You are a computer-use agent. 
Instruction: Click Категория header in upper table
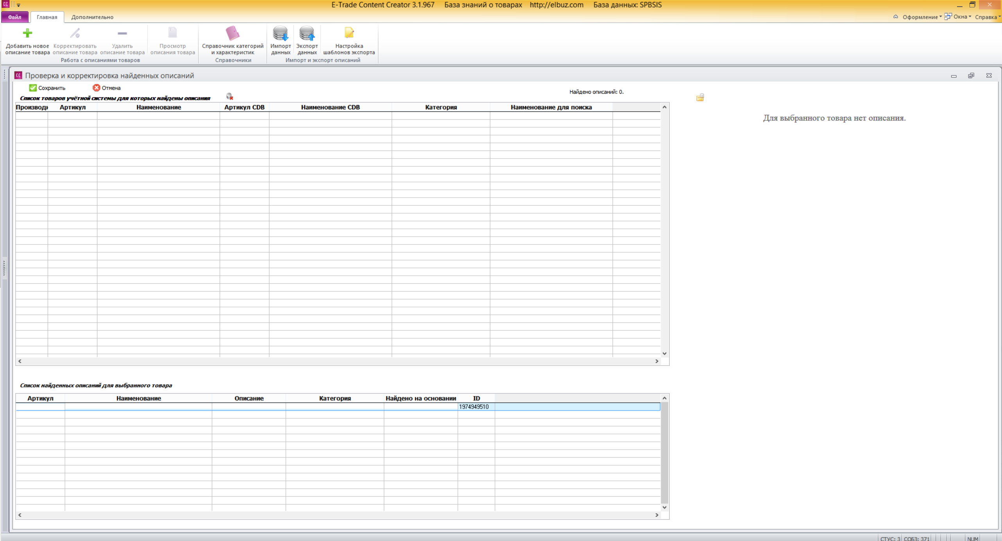pyautogui.click(x=441, y=107)
